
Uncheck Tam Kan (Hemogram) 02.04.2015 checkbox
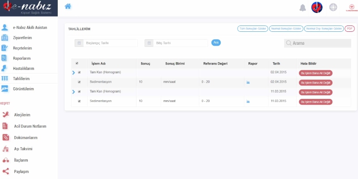(79, 72)
